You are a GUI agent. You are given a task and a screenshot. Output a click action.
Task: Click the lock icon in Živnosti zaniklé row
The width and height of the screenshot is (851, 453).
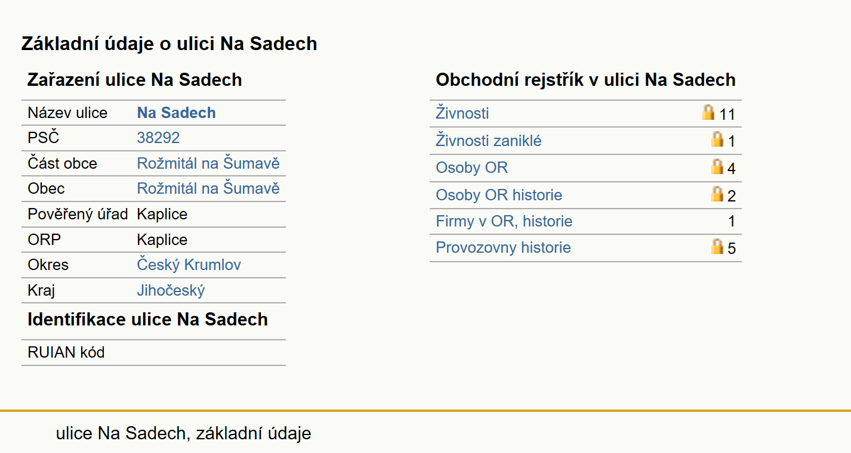717,139
